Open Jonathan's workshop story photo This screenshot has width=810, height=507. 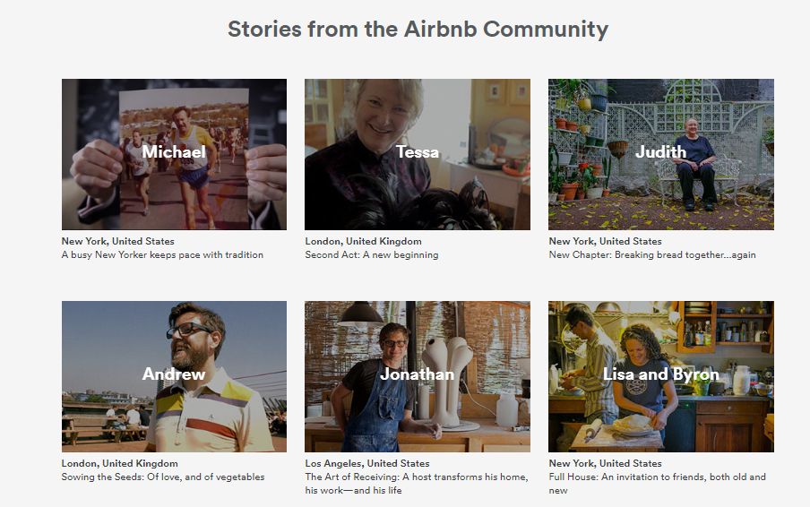[x=418, y=376]
